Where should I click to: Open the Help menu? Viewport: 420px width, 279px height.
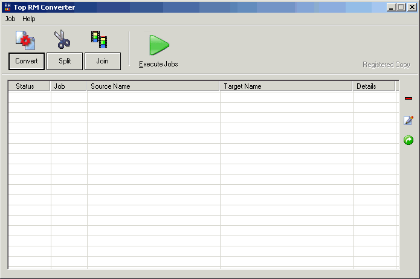[x=28, y=19]
